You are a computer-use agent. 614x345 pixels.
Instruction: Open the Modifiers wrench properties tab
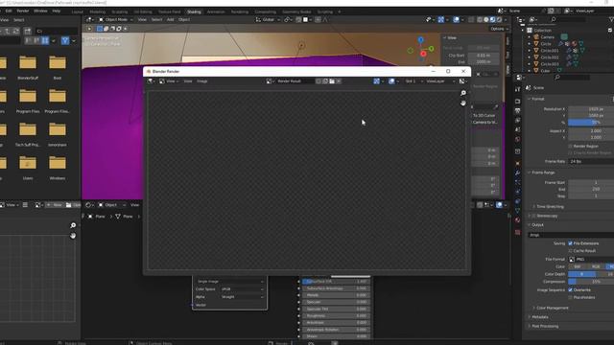(x=518, y=172)
